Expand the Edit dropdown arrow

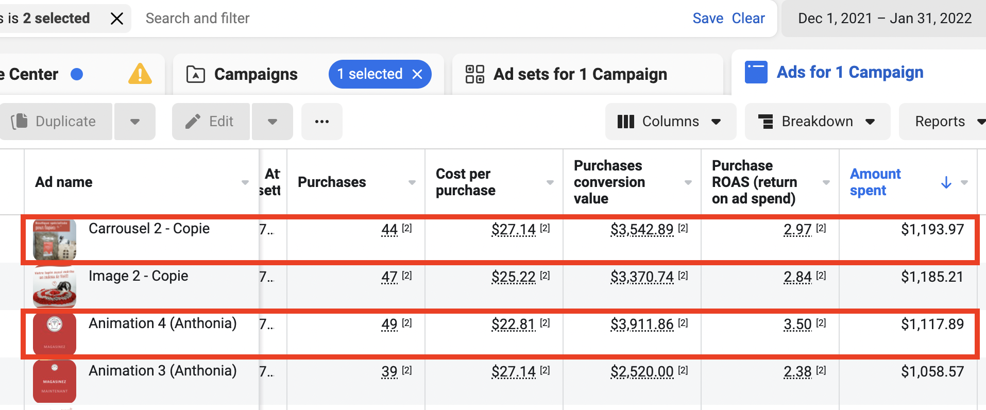point(272,122)
